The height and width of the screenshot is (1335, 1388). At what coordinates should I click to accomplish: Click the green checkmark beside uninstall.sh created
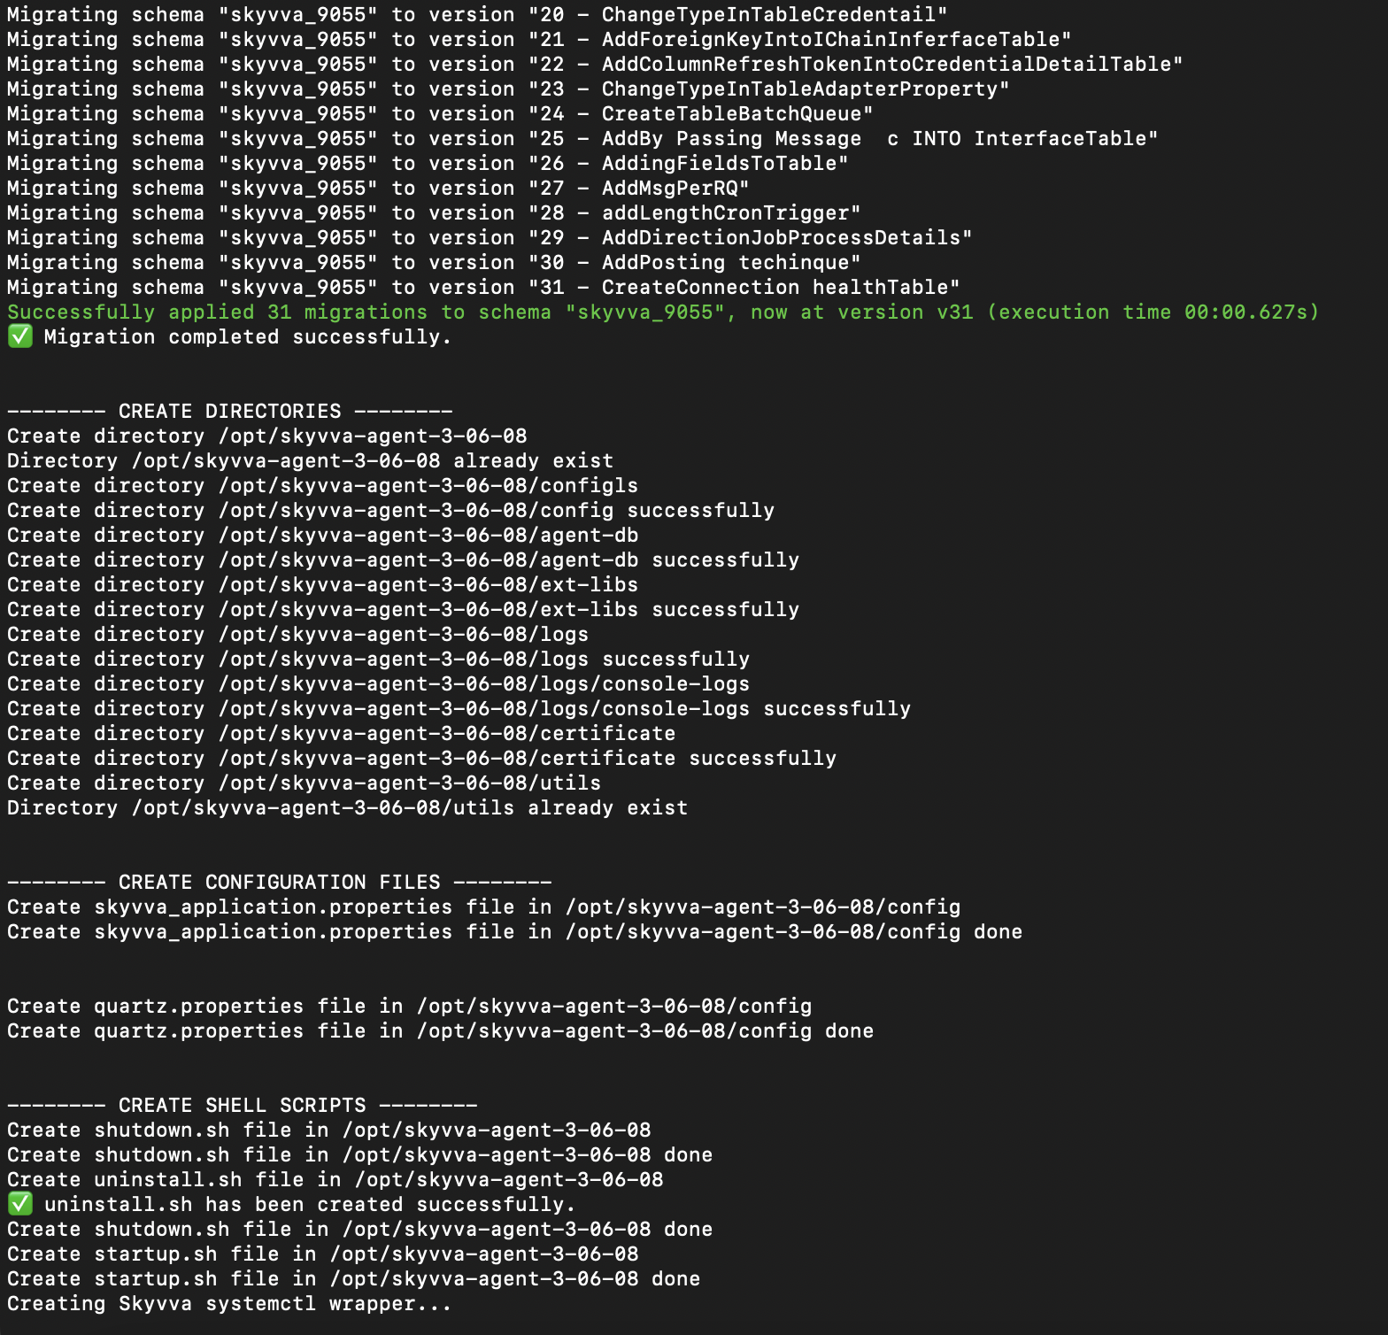point(20,1204)
